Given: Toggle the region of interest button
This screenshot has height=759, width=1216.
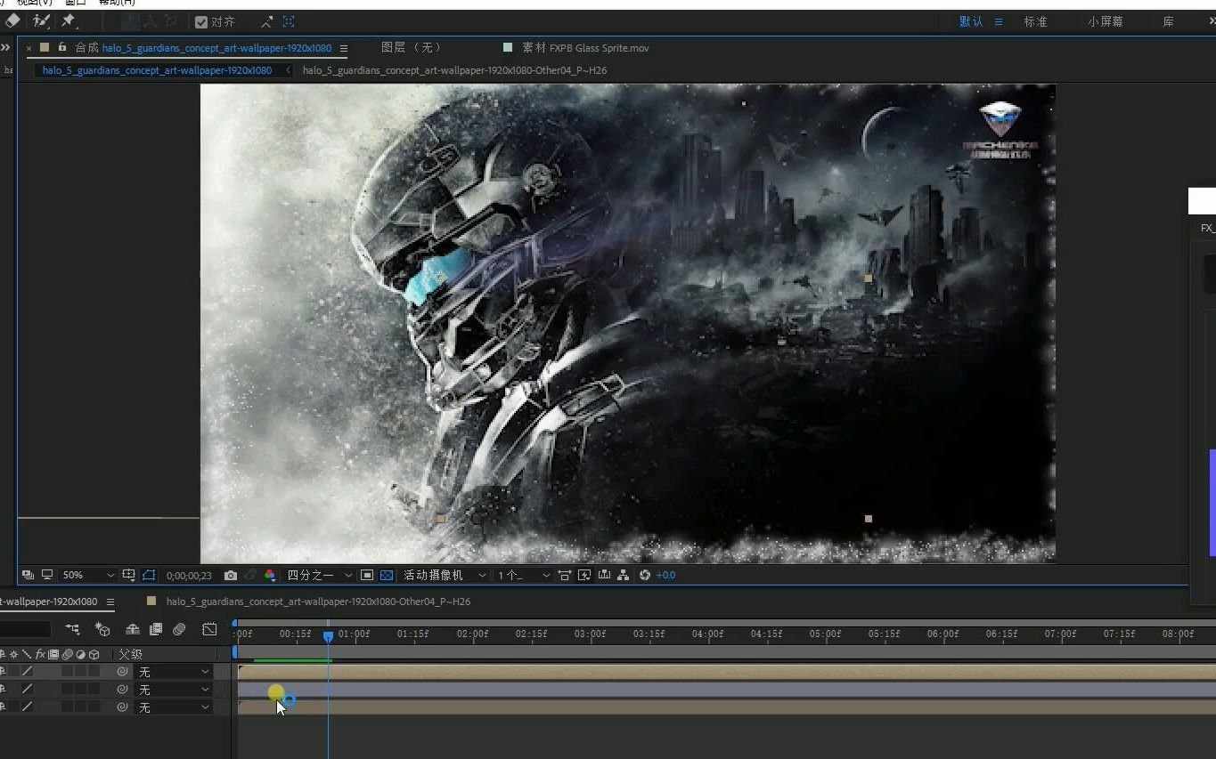Looking at the screenshot, I should pyautogui.click(x=366, y=575).
